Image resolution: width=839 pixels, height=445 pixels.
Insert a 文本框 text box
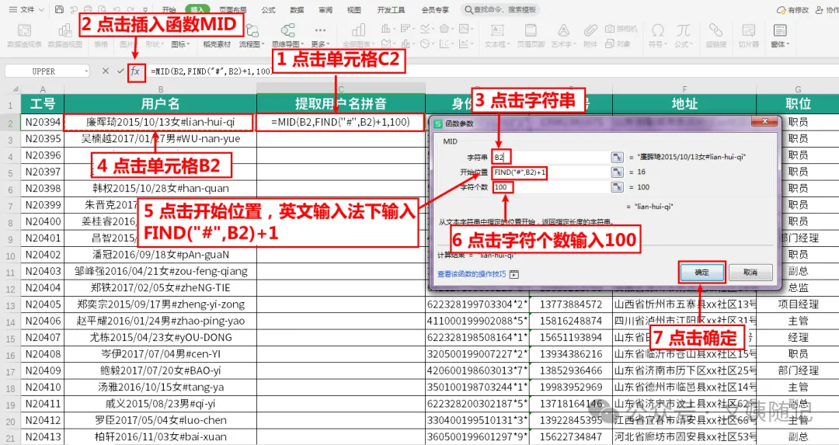[498, 35]
